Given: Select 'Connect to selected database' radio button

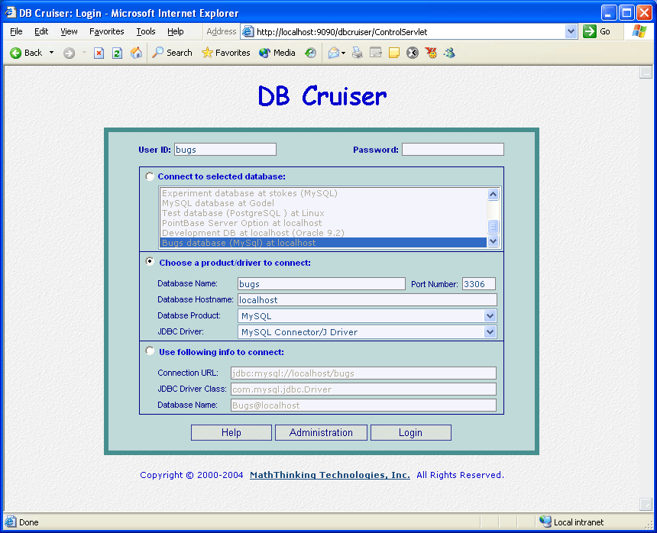Looking at the screenshot, I should coord(150,176).
